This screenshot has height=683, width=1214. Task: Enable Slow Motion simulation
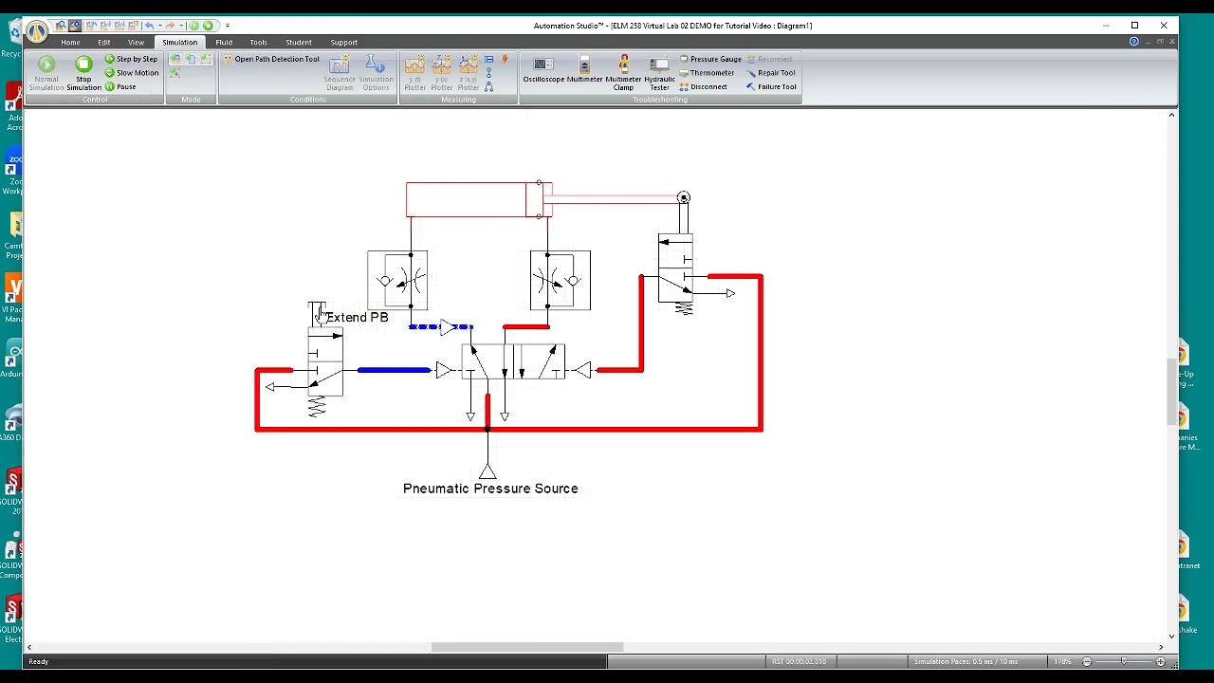(131, 73)
